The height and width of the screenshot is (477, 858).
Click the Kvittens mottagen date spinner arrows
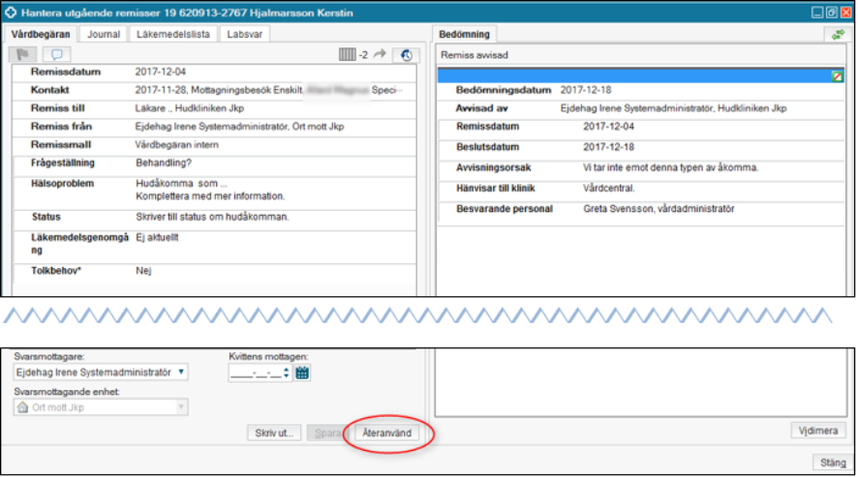point(286,372)
